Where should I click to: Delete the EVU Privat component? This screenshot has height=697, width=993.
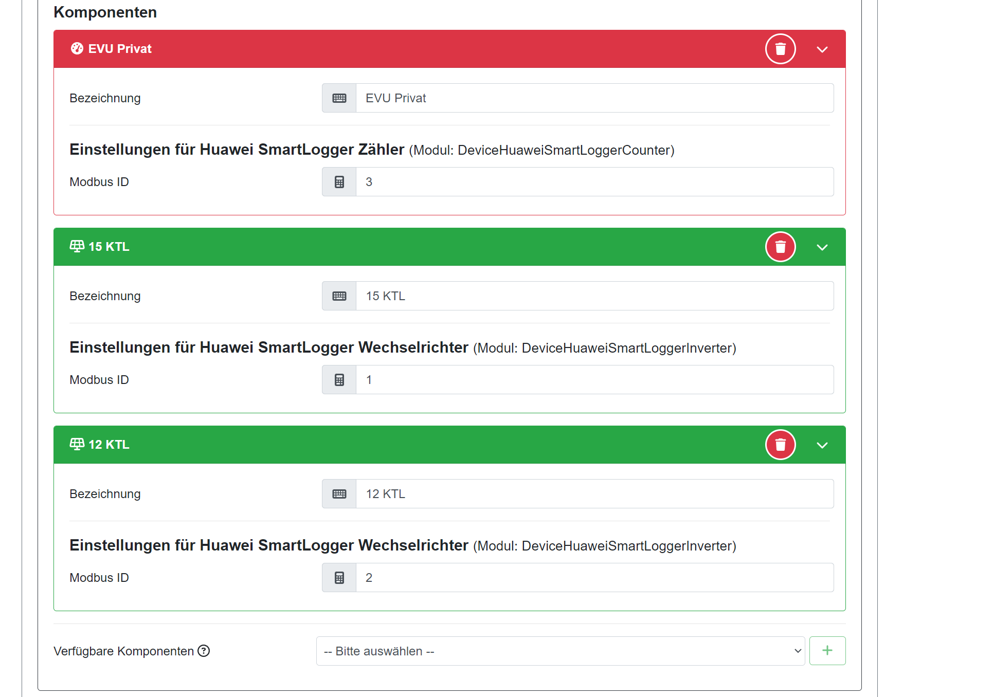click(x=780, y=49)
